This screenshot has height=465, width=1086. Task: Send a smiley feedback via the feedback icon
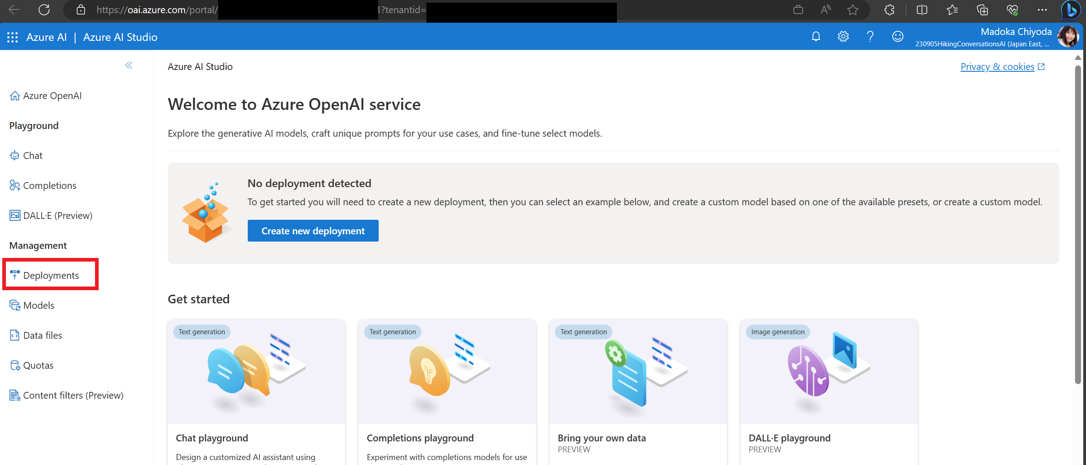pos(897,36)
